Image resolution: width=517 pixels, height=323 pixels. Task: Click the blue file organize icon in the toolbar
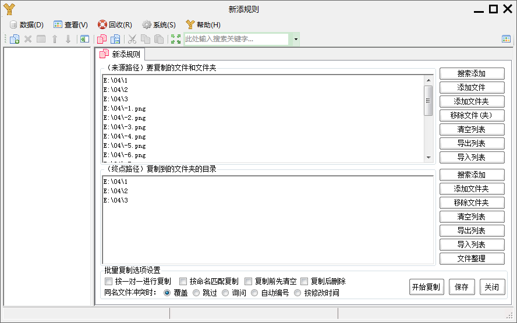pos(115,39)
